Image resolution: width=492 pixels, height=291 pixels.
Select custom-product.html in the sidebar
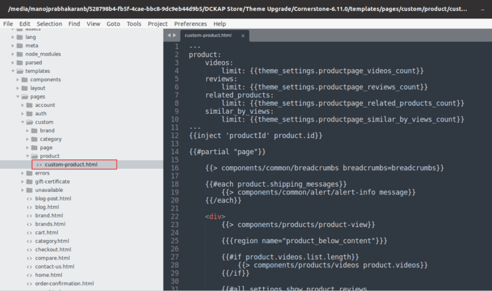(x=71, y=164)
